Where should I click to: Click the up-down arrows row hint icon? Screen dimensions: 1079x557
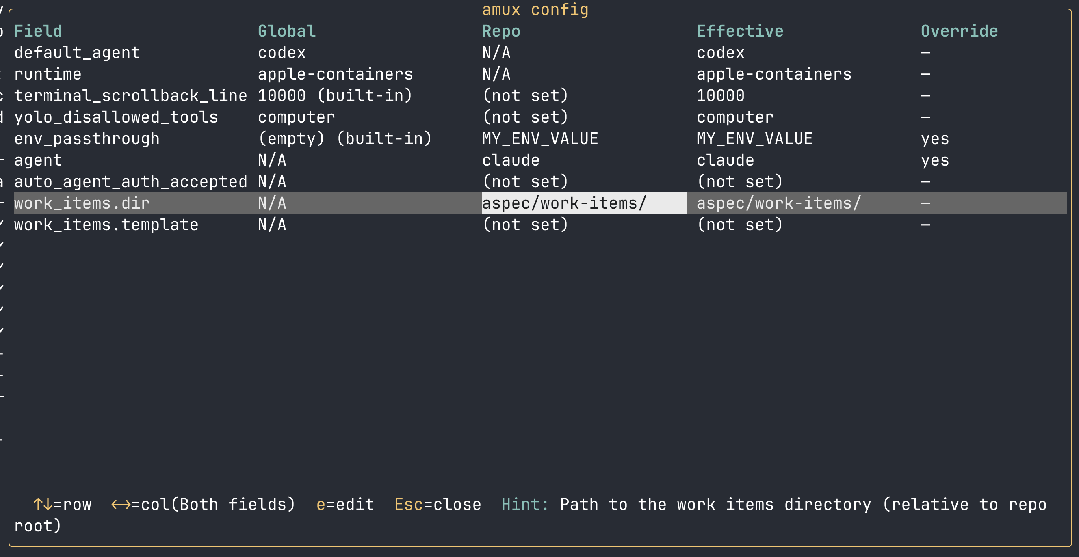(x=43, y=504)
